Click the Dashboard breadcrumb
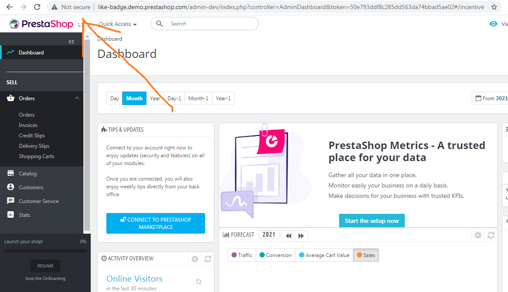The image size is (508, 292). click(110, 38)
